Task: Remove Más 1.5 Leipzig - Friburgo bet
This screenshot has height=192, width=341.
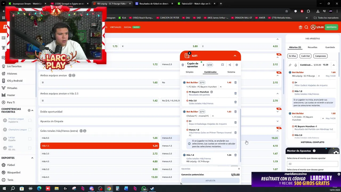Action: tap(236, 155)
